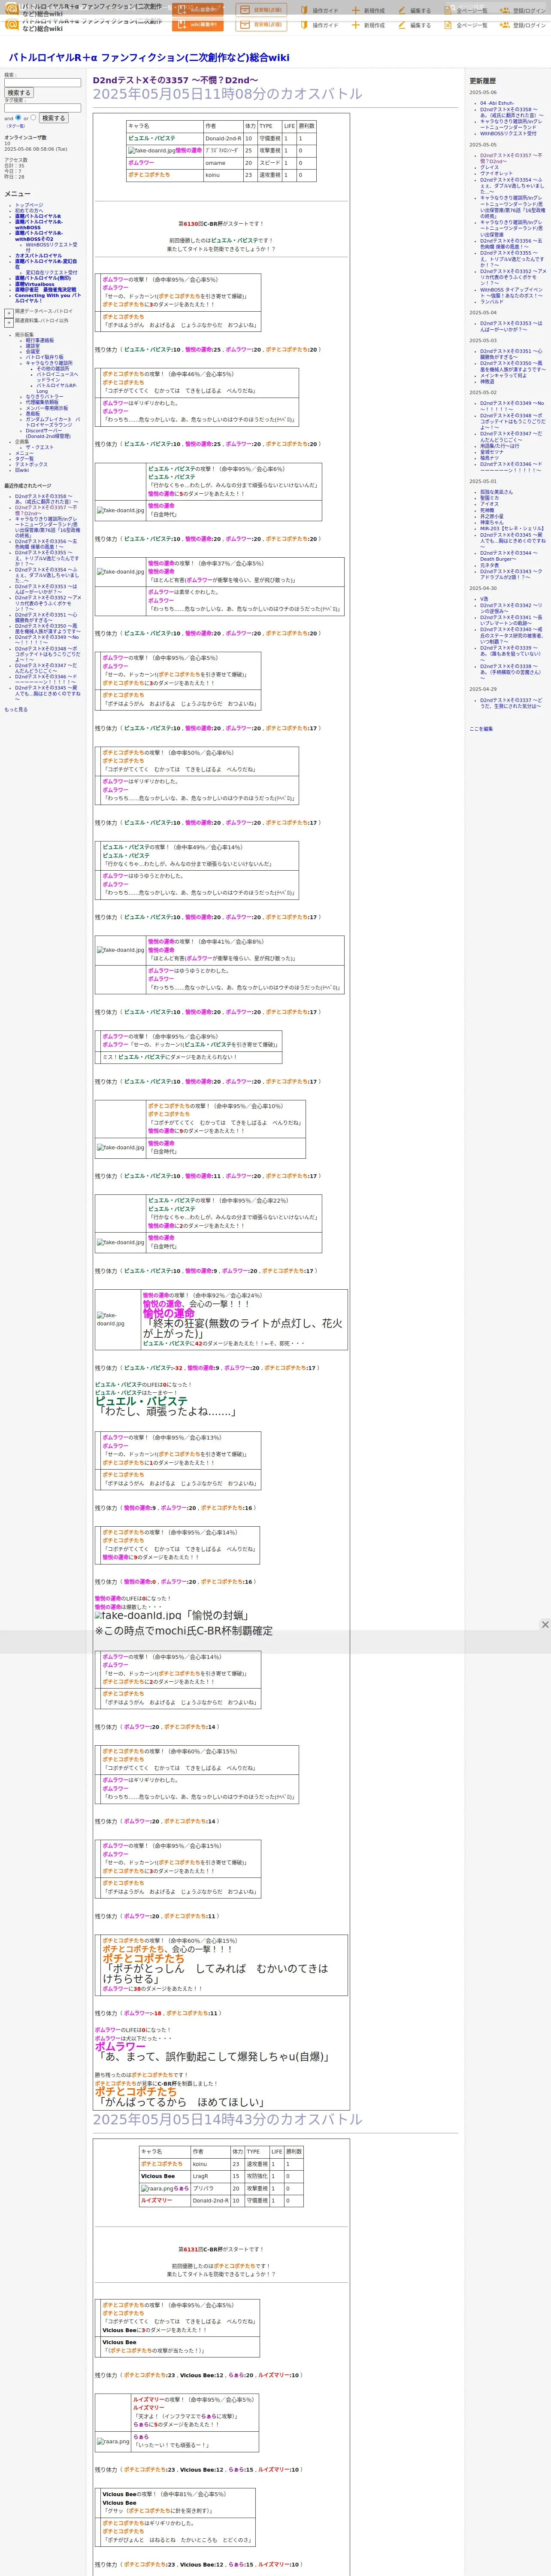Image resolution: width=551 pixels, height=2576 pixels.
Task: Select the 'and' tag search radio button
Action: 18,117
